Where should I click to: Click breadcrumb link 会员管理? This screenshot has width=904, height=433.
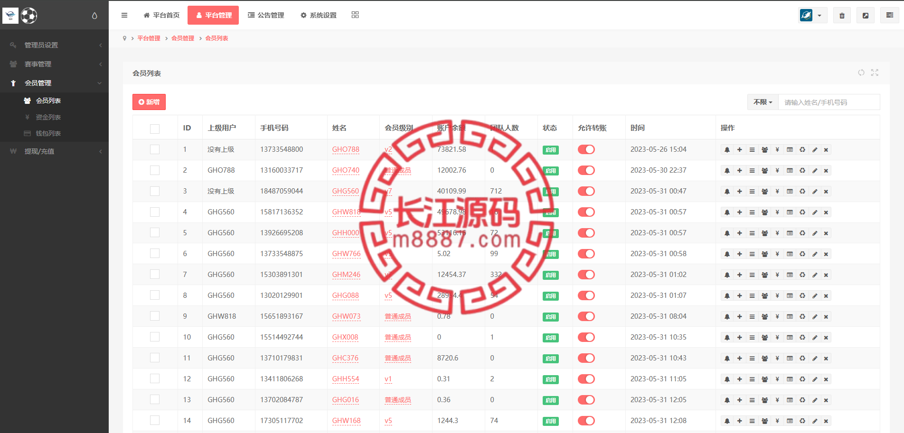pyautogui.click(x=183, y=38)
